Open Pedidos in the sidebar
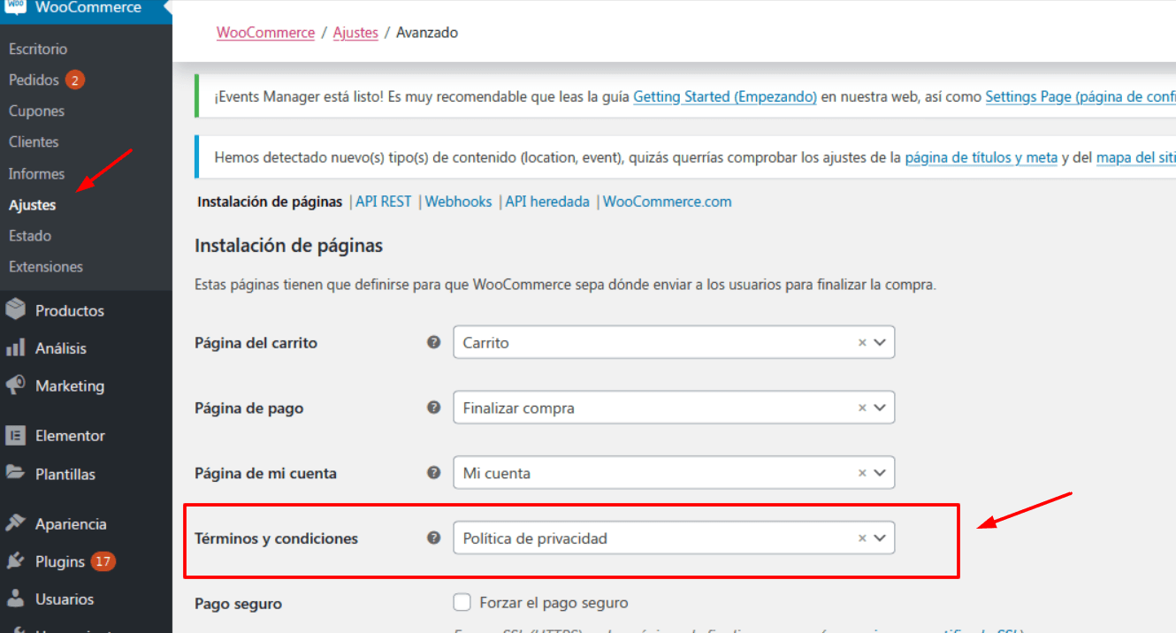This screenshot has height=633, width=1176. [x=34, y=80]
